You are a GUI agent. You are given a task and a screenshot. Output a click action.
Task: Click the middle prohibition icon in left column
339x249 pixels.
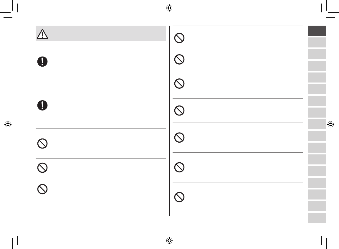click(x=42, y=168)
